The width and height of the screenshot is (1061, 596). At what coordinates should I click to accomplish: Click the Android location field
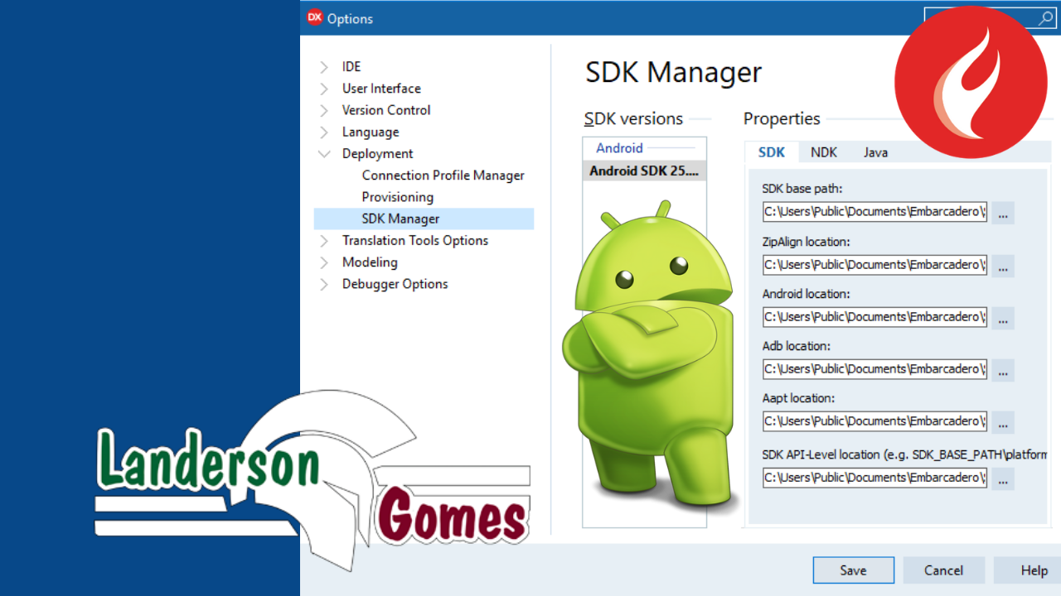[875, 317]
